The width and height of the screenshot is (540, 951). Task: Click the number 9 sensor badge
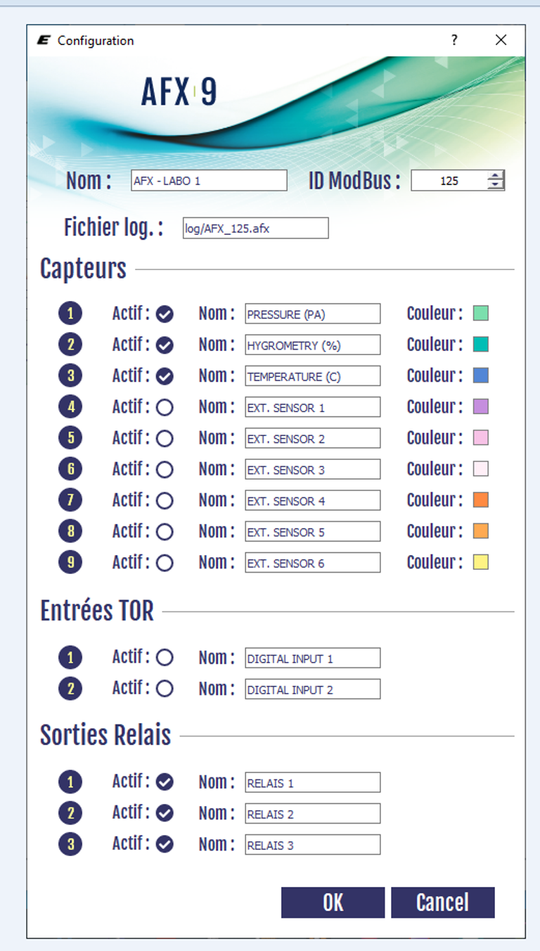(x=70, y=562)
